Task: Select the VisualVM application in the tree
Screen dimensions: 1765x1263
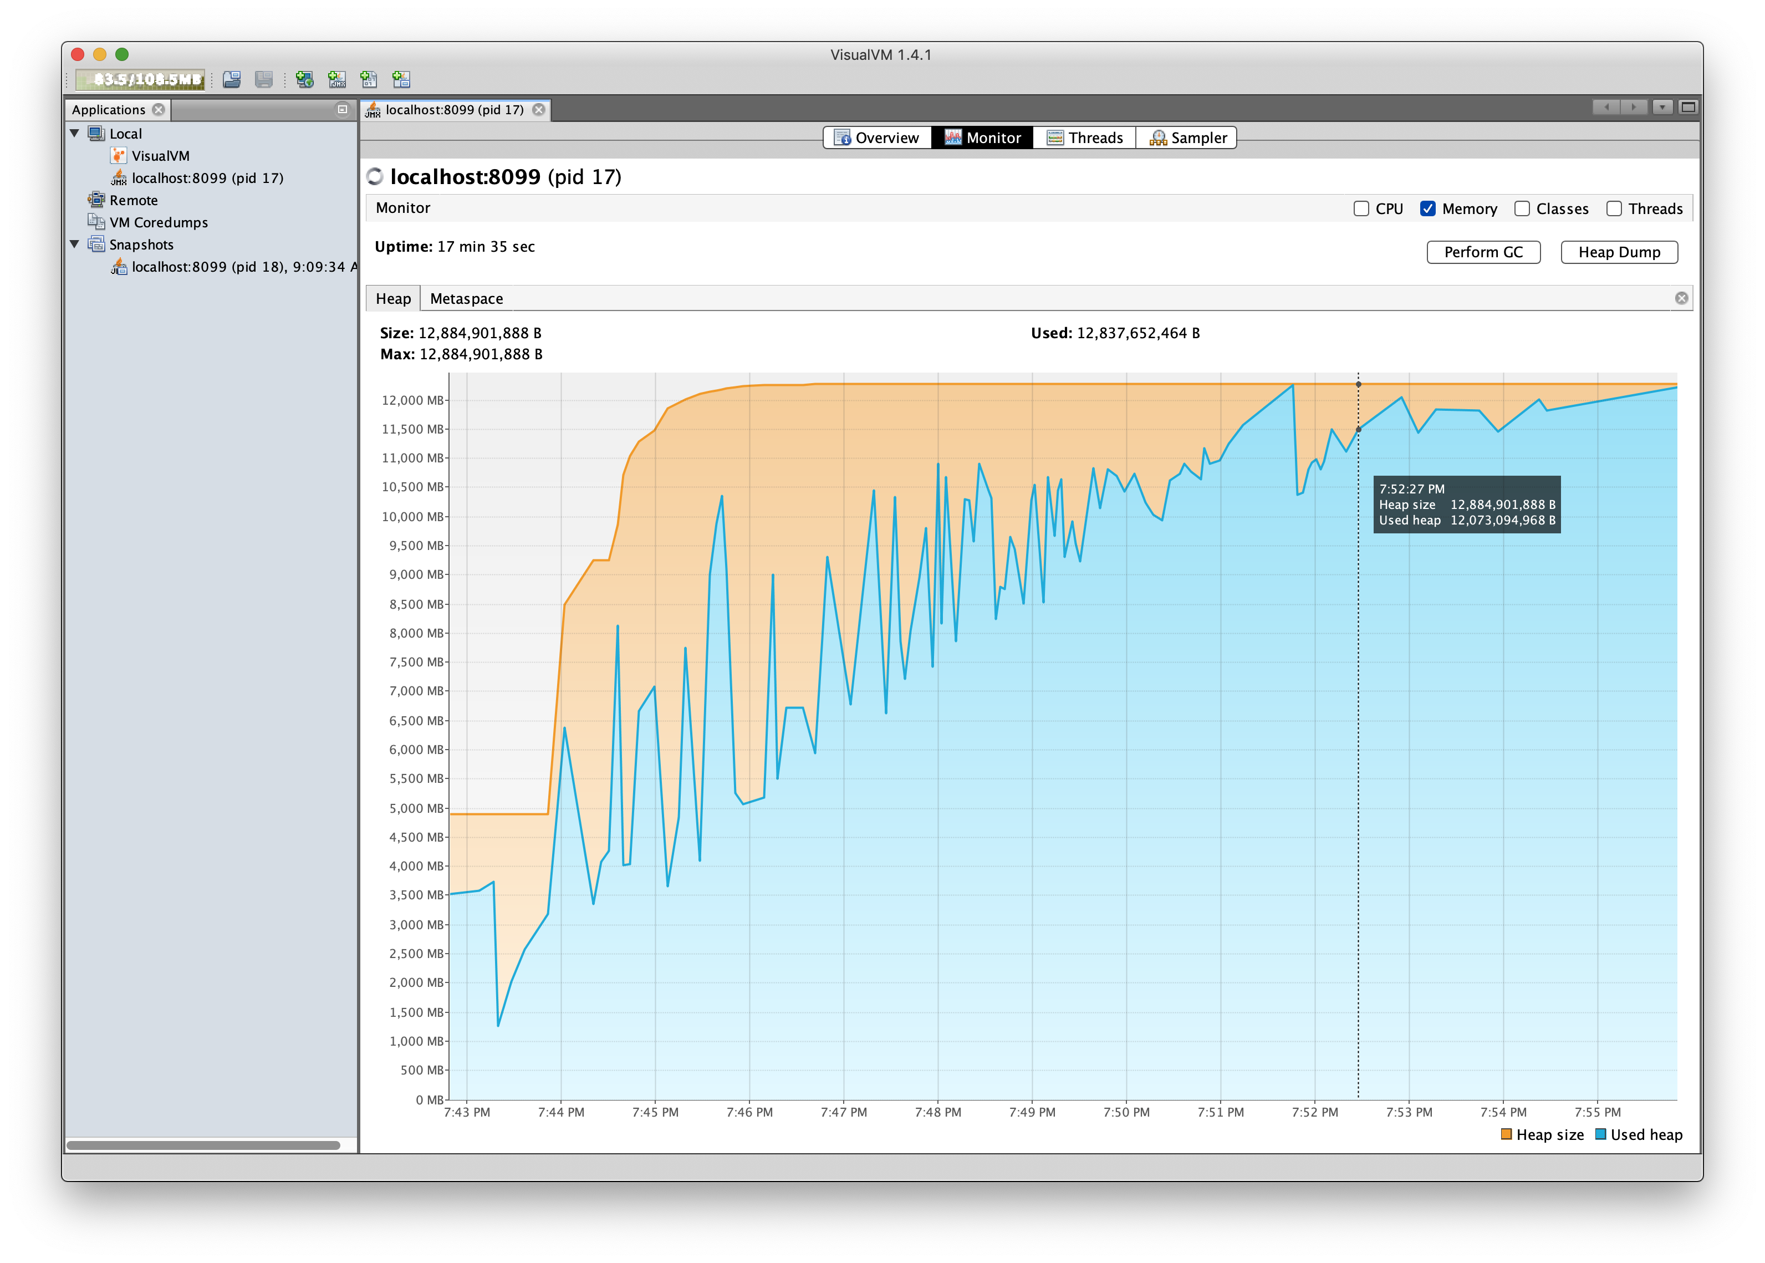Action: tap(161, 156)
